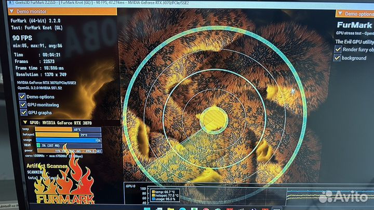374x210 pixels.
Task: Toggle the background checkbox
Action: pos(337,58)
